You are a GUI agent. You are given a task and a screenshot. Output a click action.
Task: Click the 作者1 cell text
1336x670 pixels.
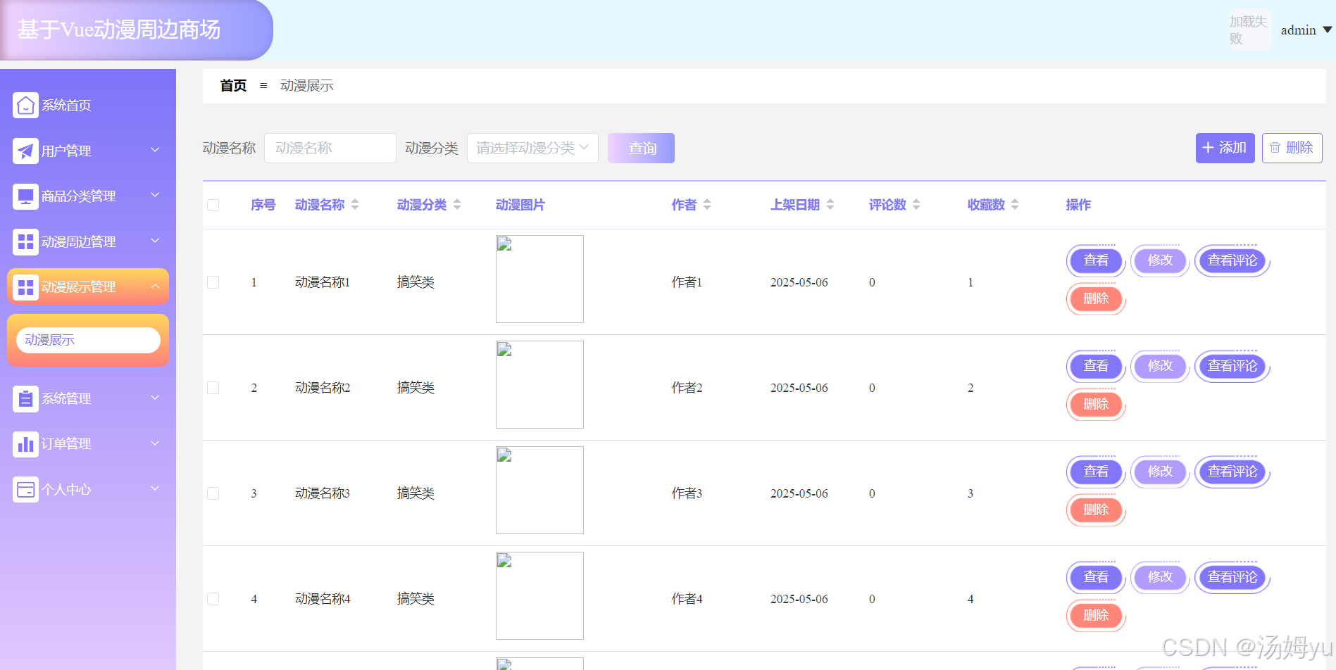[687, 282]
